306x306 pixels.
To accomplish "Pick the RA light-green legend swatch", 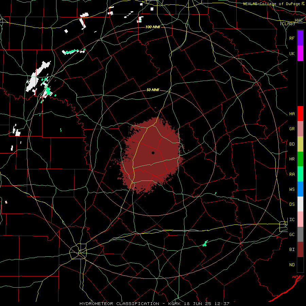I will pyautogui.click(x=300, y=174).
